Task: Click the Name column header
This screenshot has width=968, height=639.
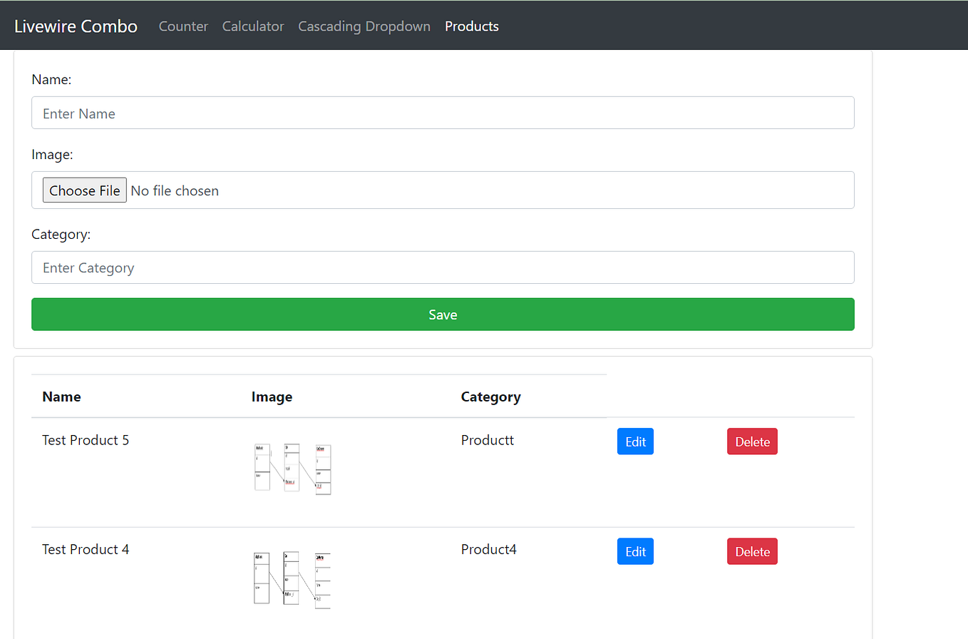Action: 61,397
